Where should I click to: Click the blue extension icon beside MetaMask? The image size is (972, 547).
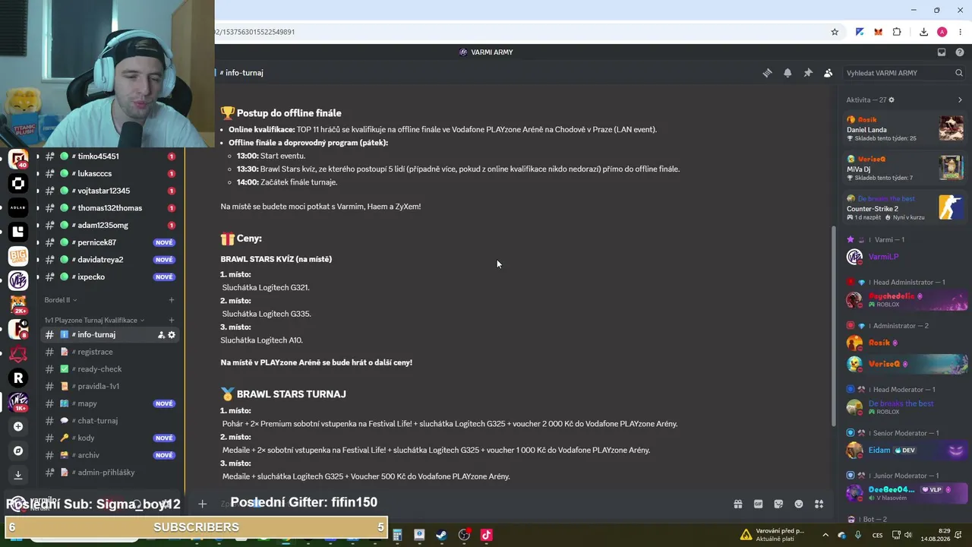point(860,32)
